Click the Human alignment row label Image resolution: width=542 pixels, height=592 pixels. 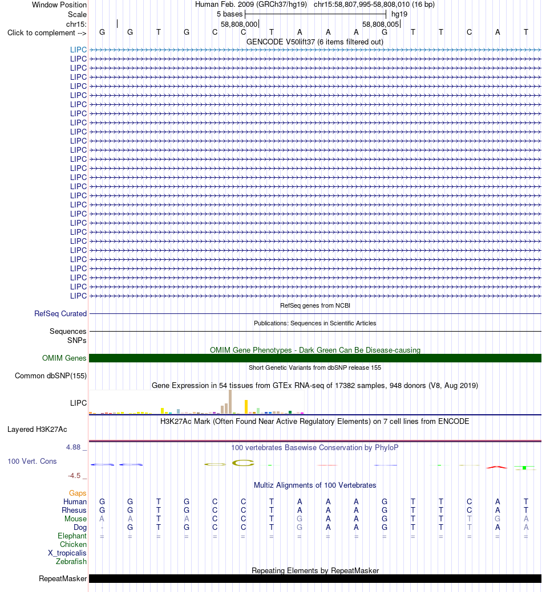tap(75, 502)
